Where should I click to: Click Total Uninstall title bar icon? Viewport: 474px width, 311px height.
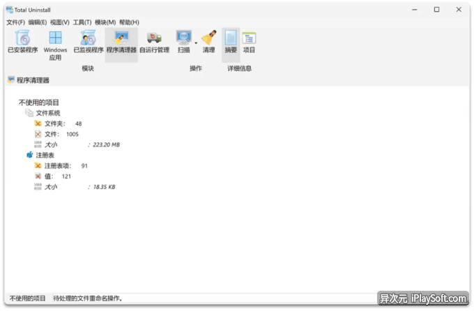click(x=9, y=10)
